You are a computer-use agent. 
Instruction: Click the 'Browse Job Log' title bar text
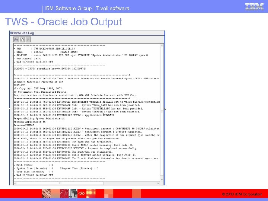(x=22, y=33)
